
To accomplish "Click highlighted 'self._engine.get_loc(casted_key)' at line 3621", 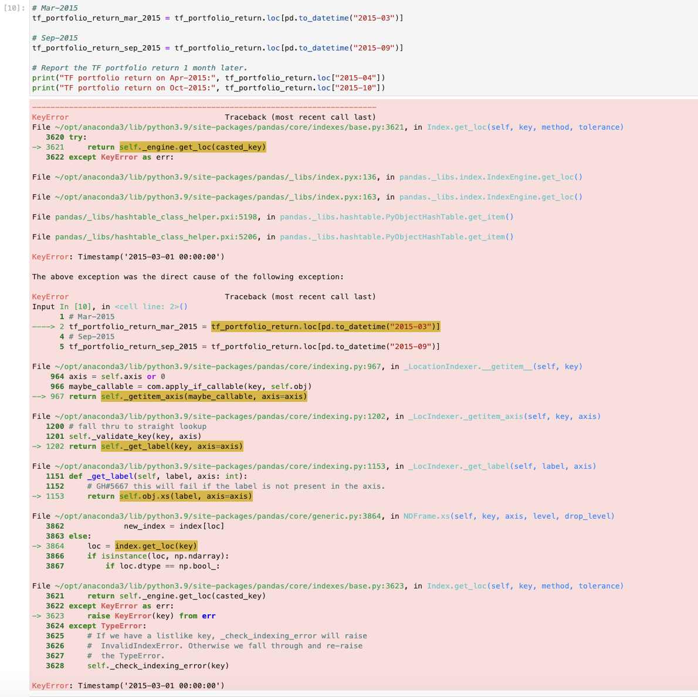I will pyautogui.click(x=193, y=147).
